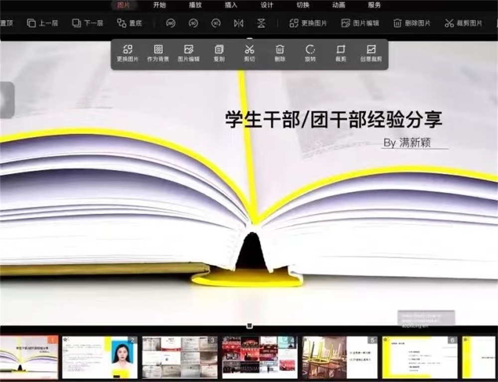Image resolution: width=498 pixels, height=382 pixels.
Task: Click the title text 学生干部/团干部经验分享
Action: pyautogui.click(x=334, y=120)
